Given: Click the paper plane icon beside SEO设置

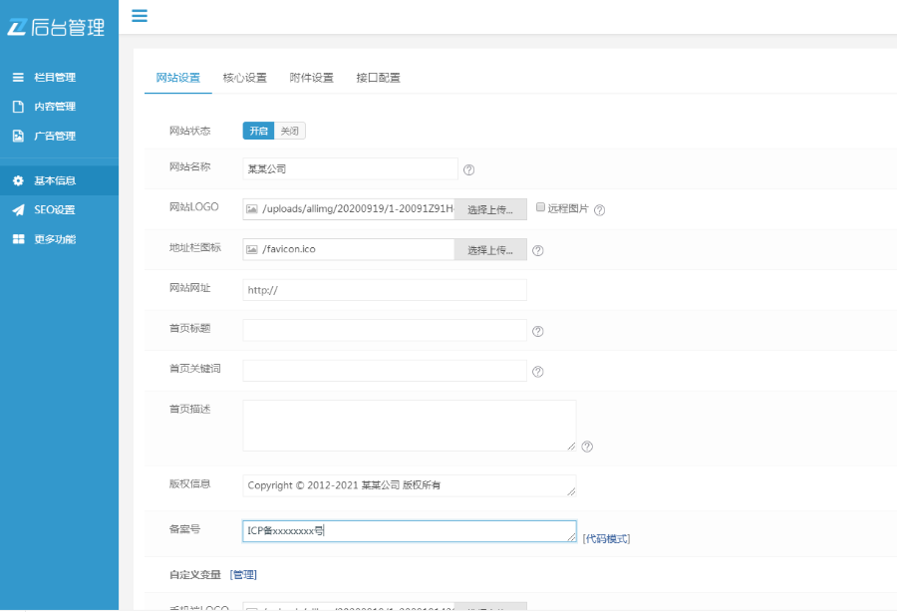Looking at the screenshot, I should pos(18,210).
